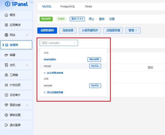Image resolution: width=165 pixels, height=135 pixels.
Task: Click the 重启 link
Action: (102, 19)
